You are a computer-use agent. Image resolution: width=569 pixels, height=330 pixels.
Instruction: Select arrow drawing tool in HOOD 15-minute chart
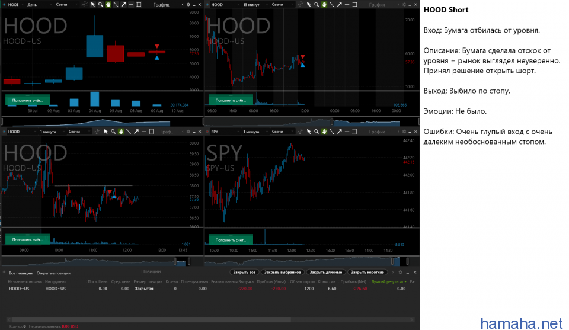pyautogui.click(x=339, y=5)
